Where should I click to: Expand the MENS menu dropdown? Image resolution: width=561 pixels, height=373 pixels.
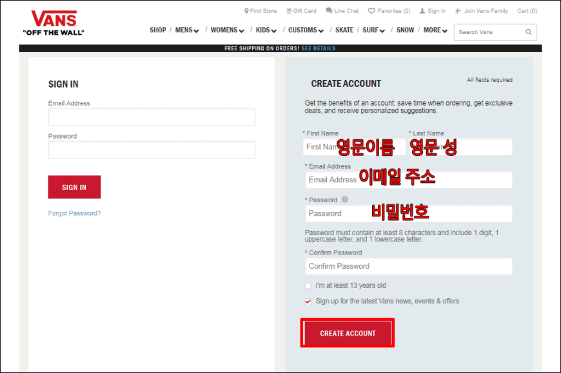(187, 30)
